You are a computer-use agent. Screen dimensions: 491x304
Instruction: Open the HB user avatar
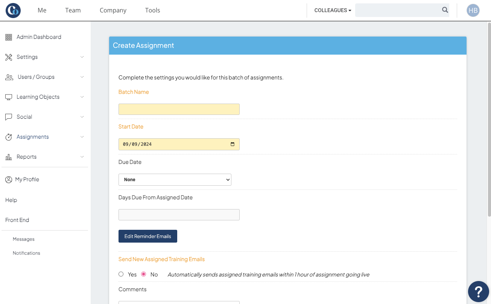[473, 11]
